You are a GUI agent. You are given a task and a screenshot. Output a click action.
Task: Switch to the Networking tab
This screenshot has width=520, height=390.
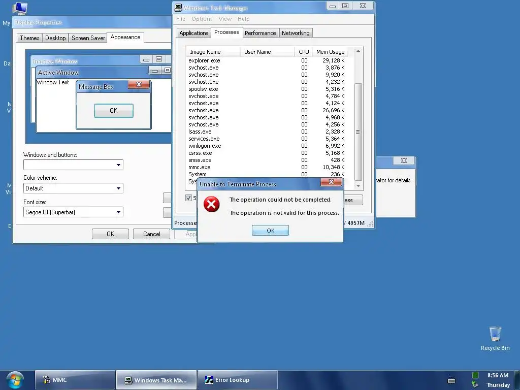pyautogui.click(x=296, y=33)
